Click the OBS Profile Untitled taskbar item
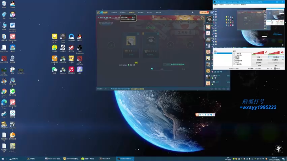Viewport: 287px width, 161px height. coord(125,159)
